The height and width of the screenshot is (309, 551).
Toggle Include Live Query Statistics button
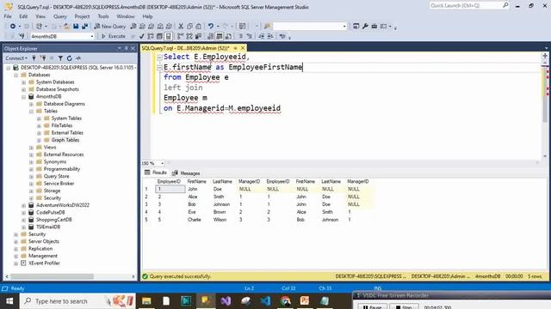click(189, 36)
